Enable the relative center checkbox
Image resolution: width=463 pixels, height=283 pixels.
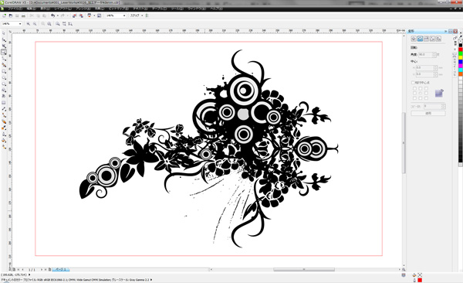click(413, 83)
